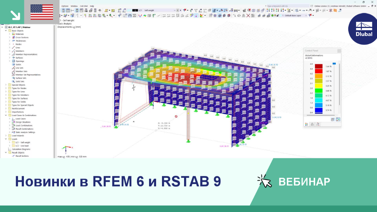The width and height of the screenshot is (377, 212).
Task: Collapse the Loads folder
Action: point(6,139)
